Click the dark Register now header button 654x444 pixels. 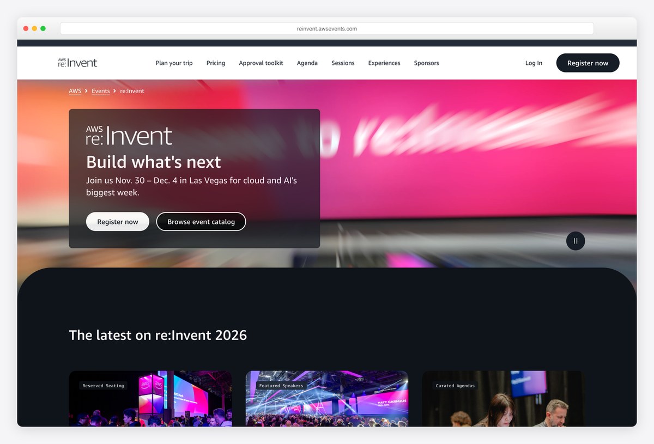click(x=588, y=63)
